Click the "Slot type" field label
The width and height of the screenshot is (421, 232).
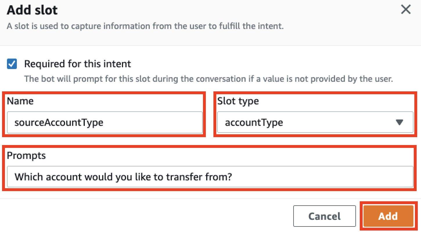coord(238,101)
